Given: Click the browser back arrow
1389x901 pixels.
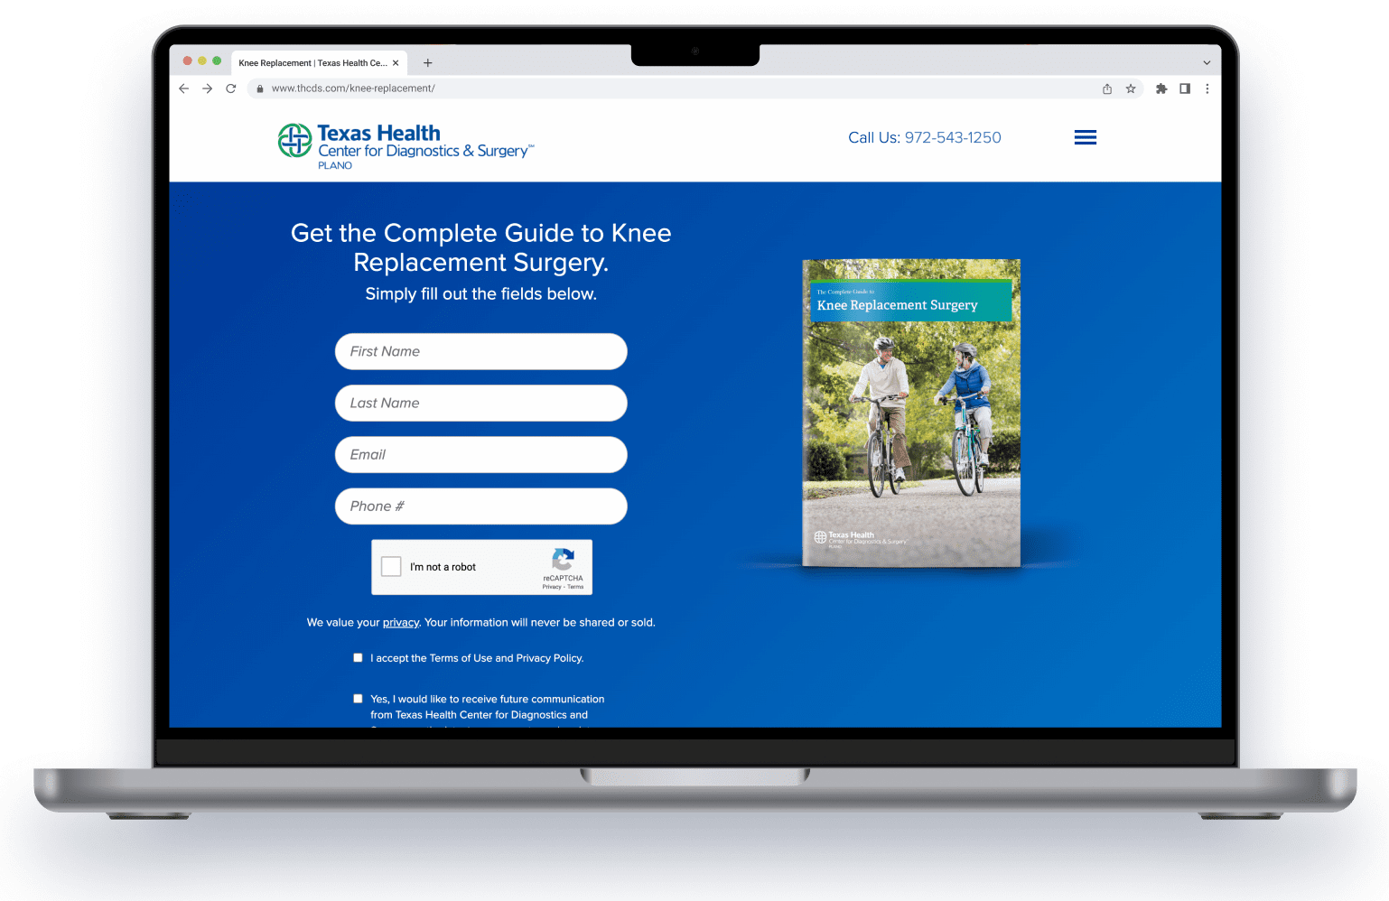Looking at the screenshot, I should click(184, 88).
